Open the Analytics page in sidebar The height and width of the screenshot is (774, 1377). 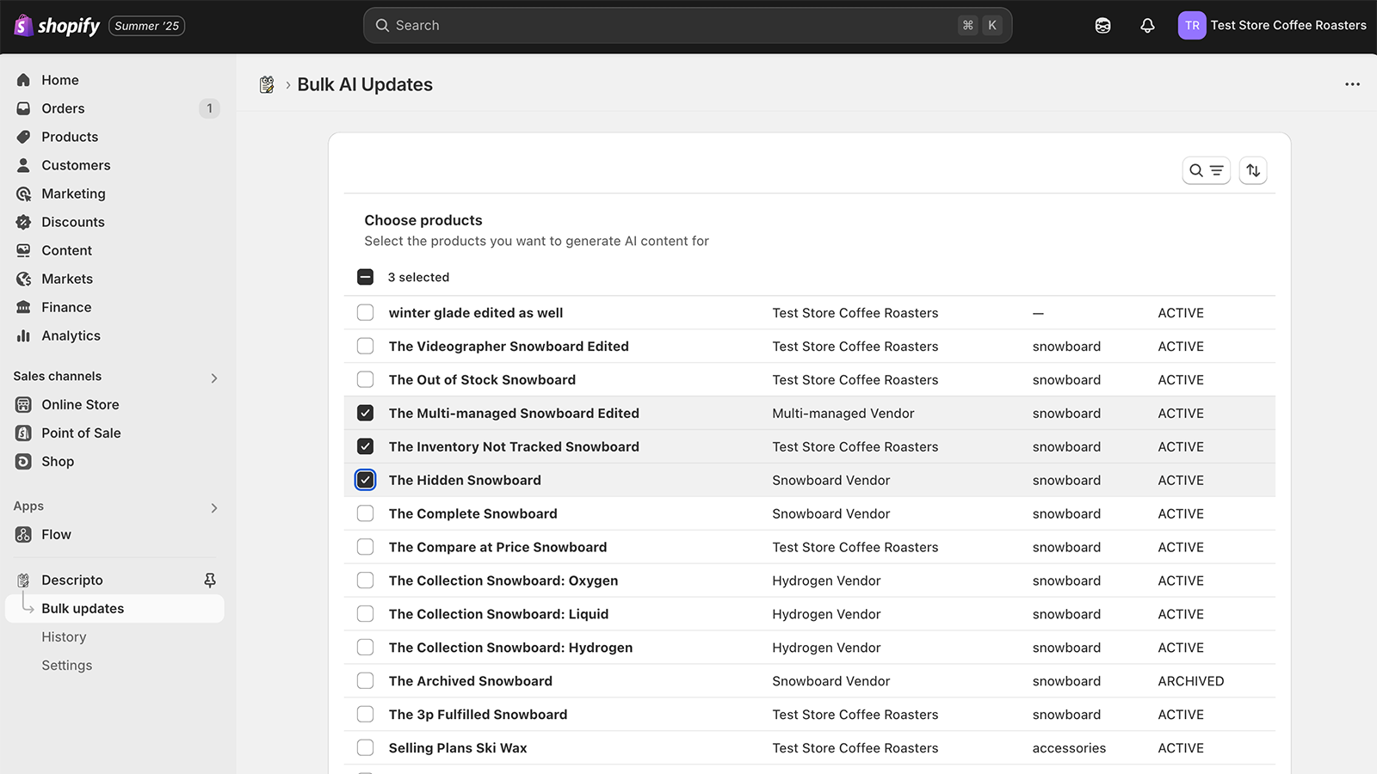(71, 335)
